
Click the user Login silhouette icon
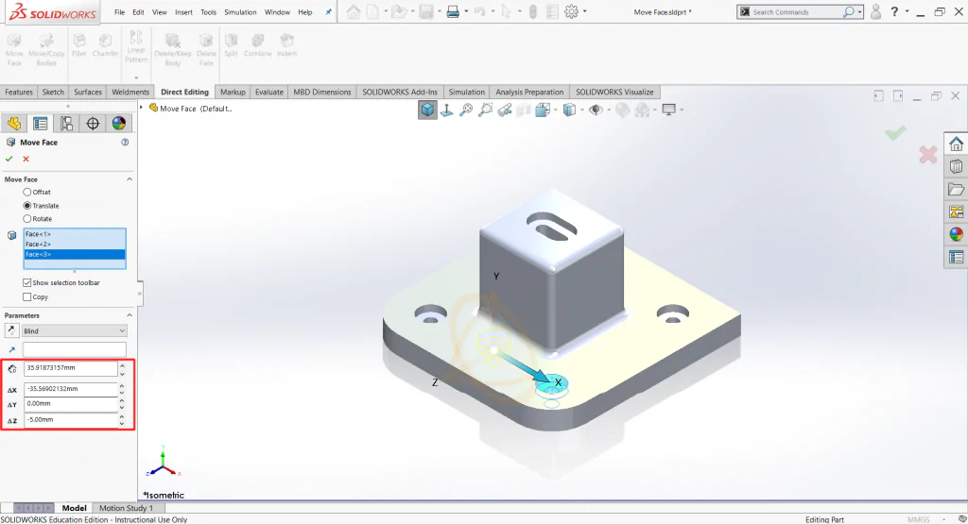click(x=875, y=11)
